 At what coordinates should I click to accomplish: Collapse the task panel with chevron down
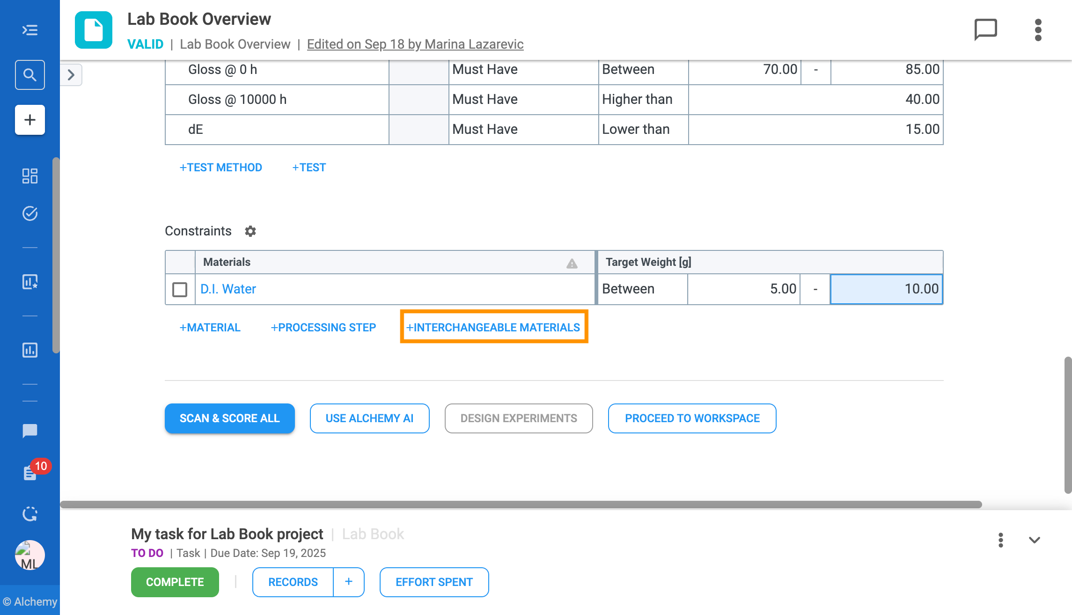coord(1034,540)
